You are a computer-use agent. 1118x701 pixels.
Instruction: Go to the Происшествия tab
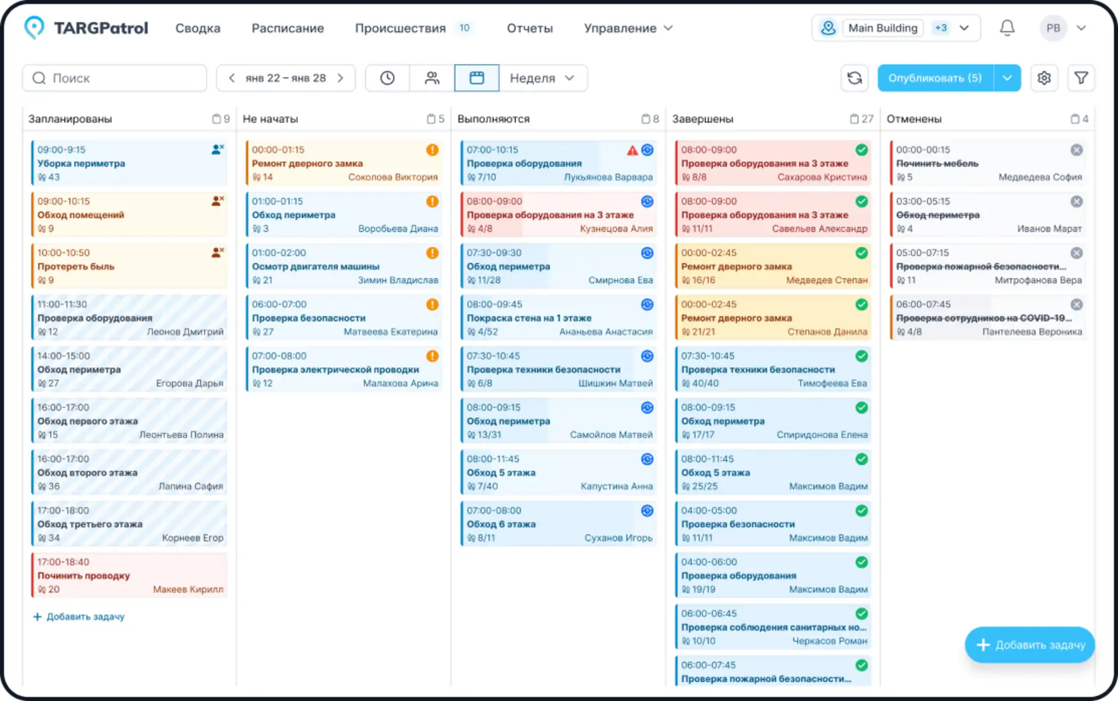click(400, 28)
